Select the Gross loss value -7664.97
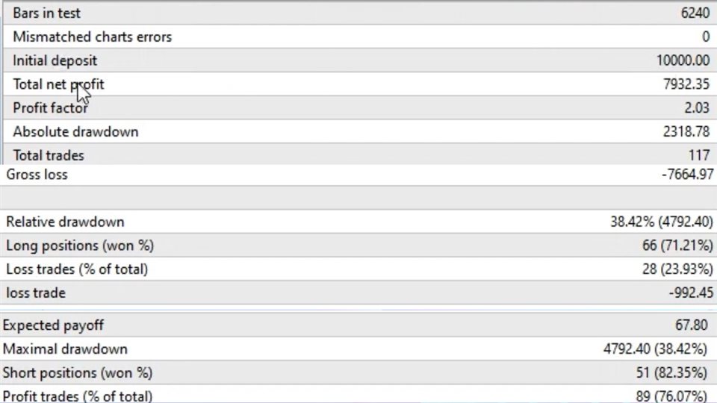The height and width of the screenshot is (403, 717). [687, 175]
